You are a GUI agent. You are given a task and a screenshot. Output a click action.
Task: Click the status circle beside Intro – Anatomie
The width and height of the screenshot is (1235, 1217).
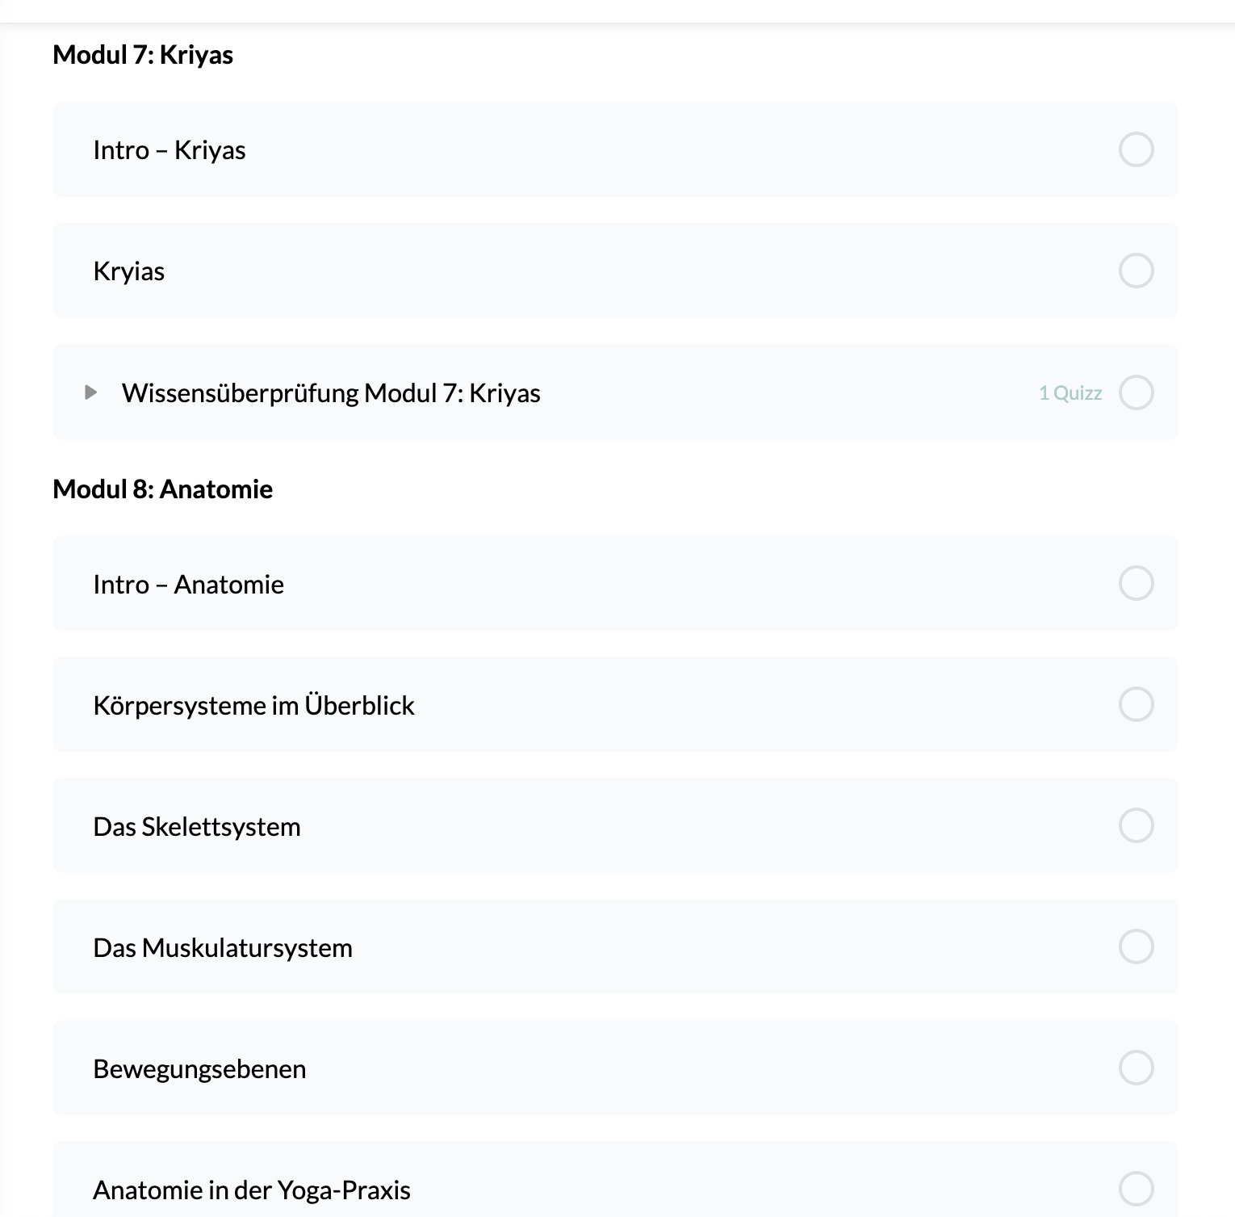(1136, 583)
